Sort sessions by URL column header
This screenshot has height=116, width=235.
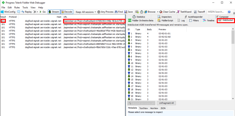tap(94, 17)
